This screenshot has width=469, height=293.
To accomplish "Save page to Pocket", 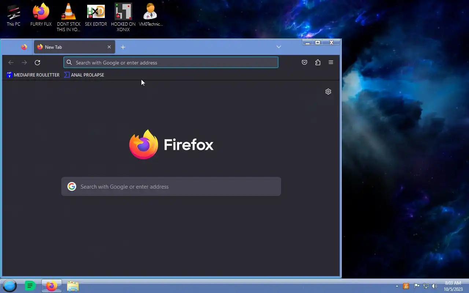I will [x=304, y=63].
